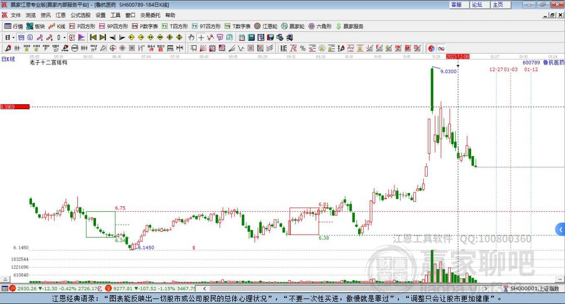Open the 设置 menu
565x304 pixels.
pos(100,15)
